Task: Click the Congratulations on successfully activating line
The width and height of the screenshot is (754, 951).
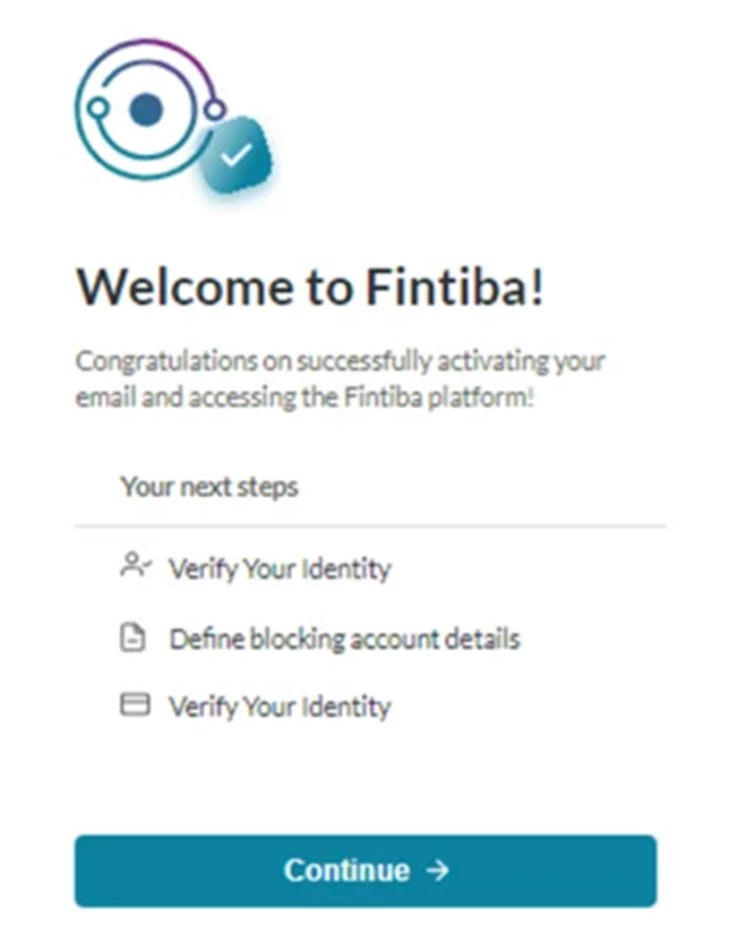Action: pos(340,361)
